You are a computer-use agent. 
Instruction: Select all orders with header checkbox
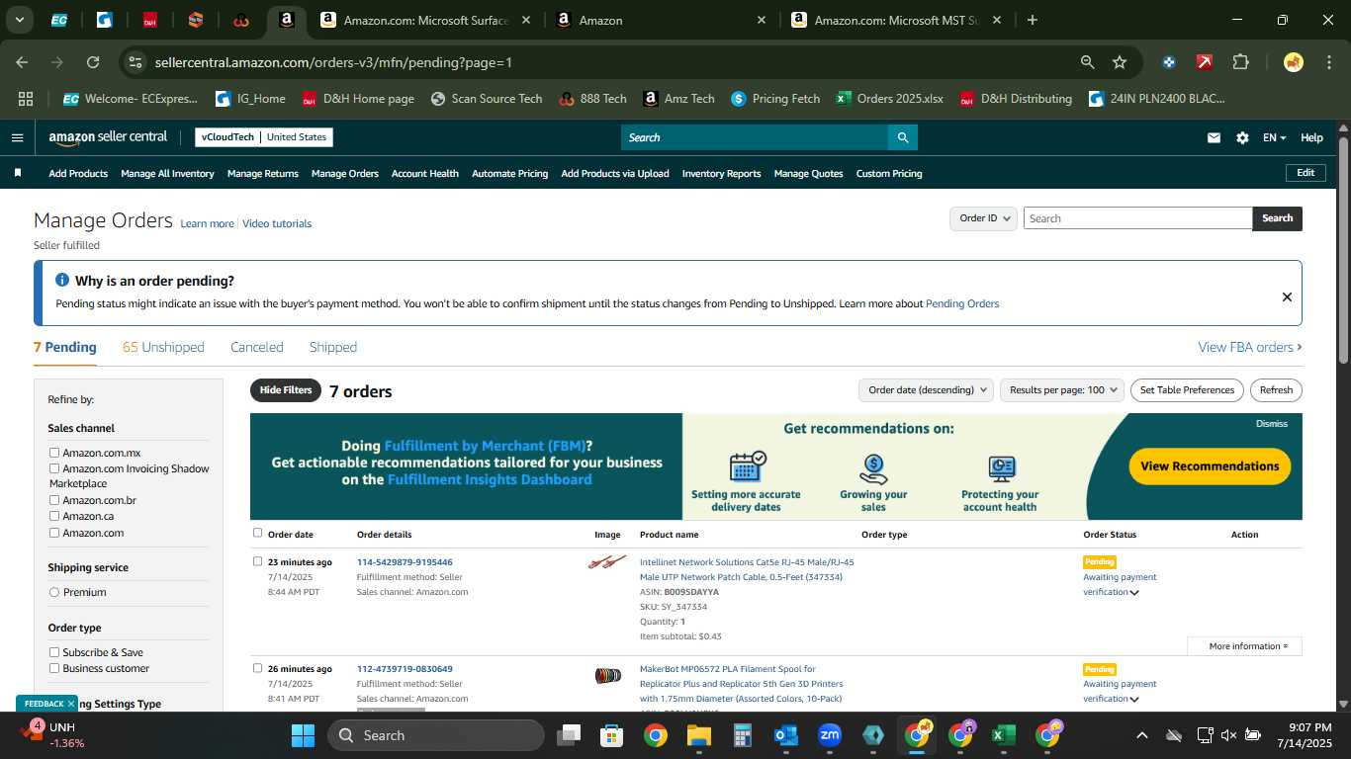[x=257, y=533]
